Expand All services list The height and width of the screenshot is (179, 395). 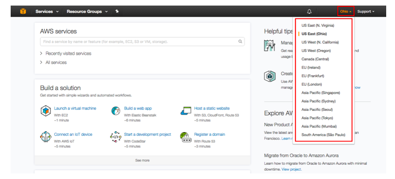(53, 62)
